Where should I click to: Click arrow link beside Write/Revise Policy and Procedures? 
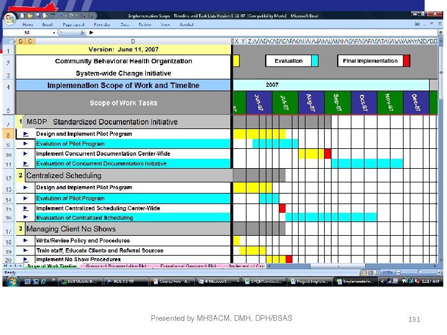pyautogui.click(x=25, y=241)
